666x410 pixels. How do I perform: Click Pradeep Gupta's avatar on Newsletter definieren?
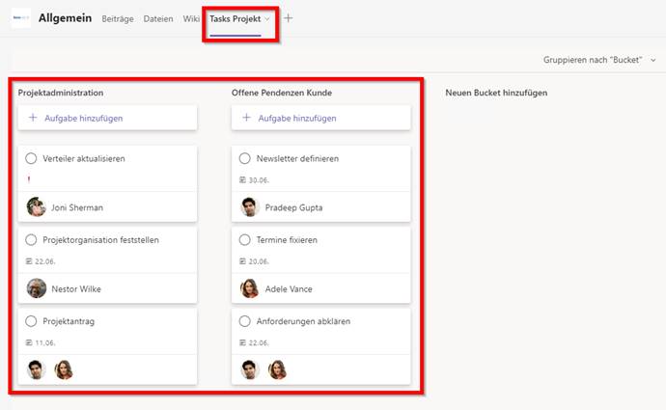point(250,207)
